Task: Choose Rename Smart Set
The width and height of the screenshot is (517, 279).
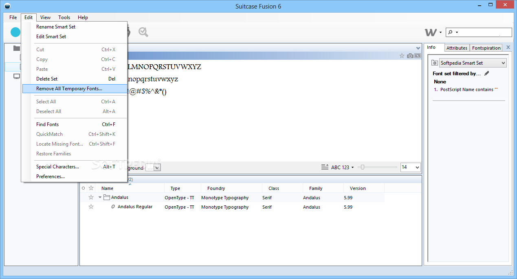Action: coord(75,27)
